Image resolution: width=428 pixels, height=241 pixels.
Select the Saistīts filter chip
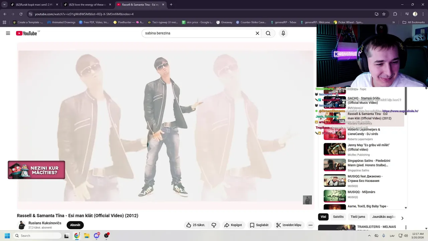pos(338,217)
